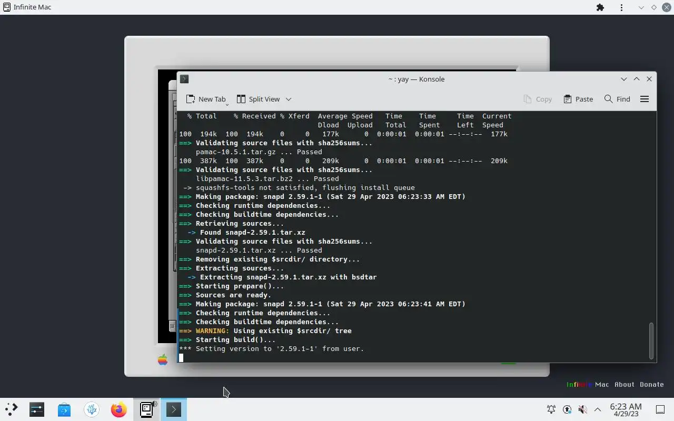Click the Copy toolbar button
The width and height of the screenshot is (674, 421).
538,99
